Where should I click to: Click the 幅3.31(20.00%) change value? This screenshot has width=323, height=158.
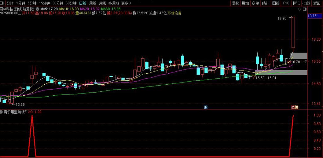(119, 13)
